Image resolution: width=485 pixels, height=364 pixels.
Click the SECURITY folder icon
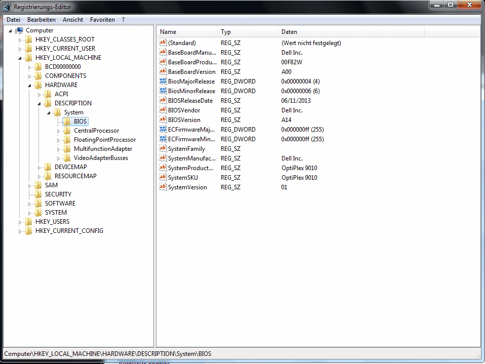(x=38, y=194)
